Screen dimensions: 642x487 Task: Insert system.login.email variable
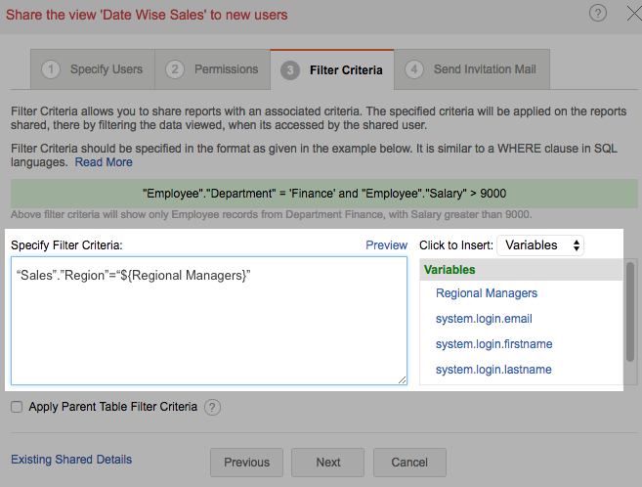[484, 319]
